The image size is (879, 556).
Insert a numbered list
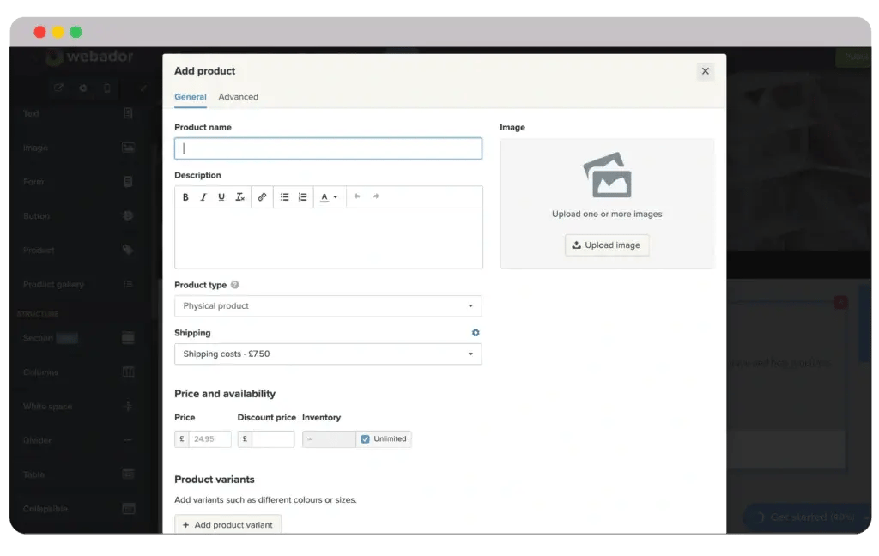click(x=302, y=197)
